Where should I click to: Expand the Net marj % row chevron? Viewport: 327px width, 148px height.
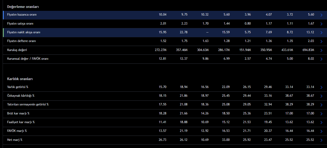click(x=321, y=140)
